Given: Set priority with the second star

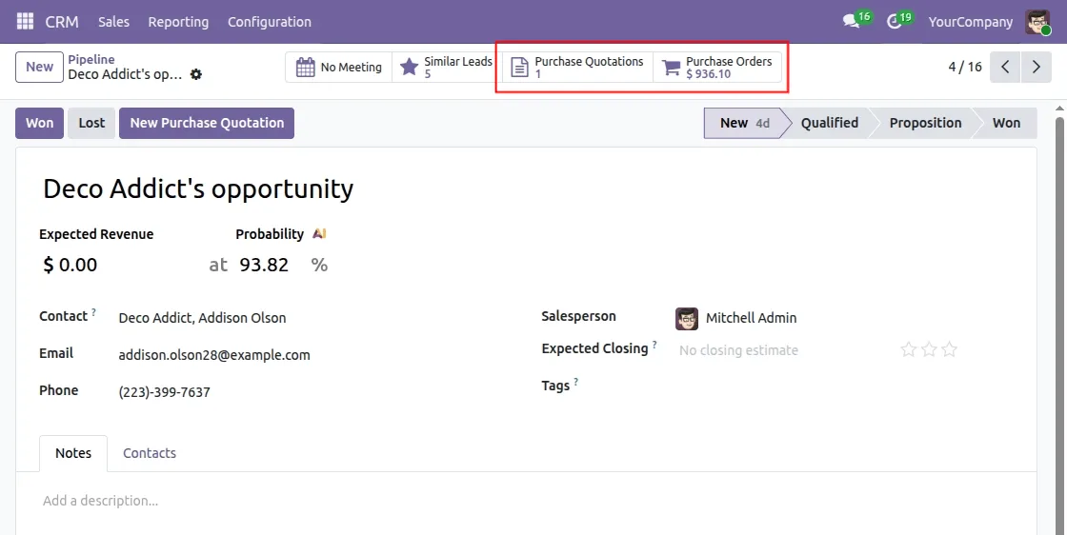Looking at the screenshot, I should point(929,349).
